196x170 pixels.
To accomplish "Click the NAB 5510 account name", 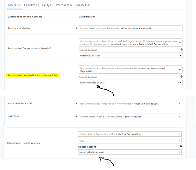I will tap(13, 117).
